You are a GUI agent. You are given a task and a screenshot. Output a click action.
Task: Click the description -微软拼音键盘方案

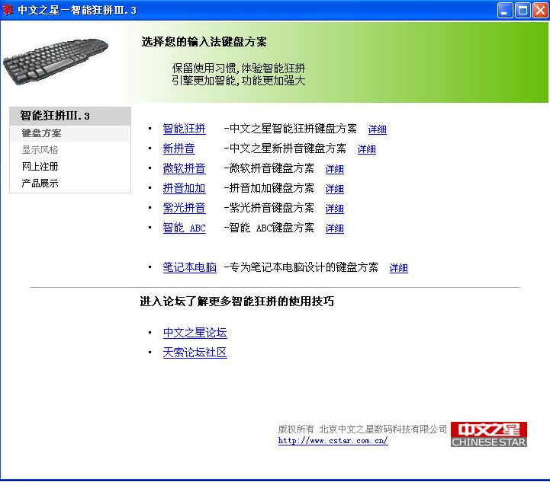[269, 168]
